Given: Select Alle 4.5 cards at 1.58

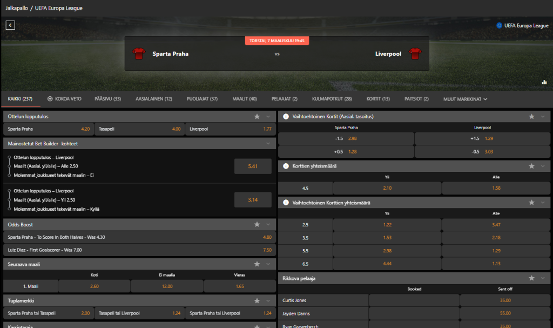Looking at the screenshot, I should click(496, 188).
